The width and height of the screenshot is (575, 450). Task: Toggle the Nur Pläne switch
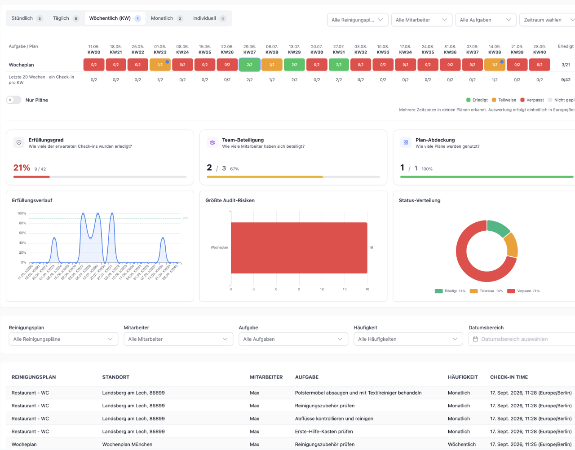14,100
